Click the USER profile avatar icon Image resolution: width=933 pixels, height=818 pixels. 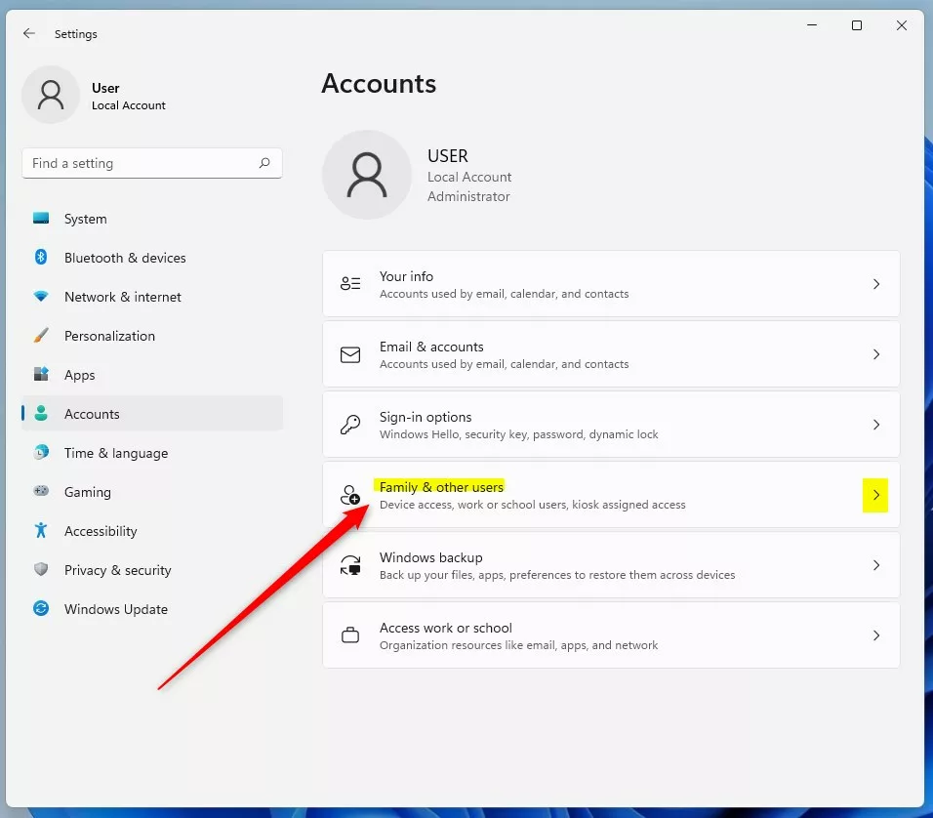[366, 175]
